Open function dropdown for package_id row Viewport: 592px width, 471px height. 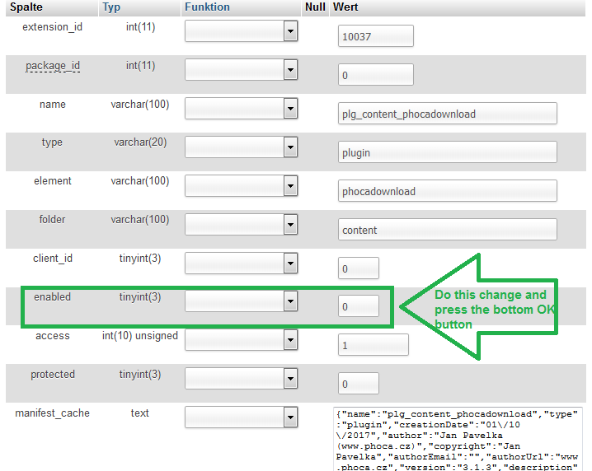click(x=241, y=70)
